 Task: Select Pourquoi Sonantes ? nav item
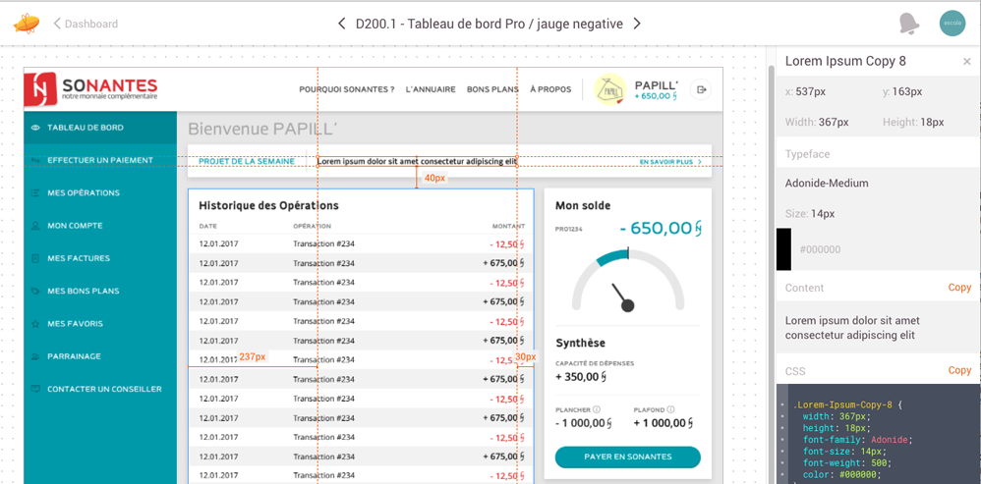(x=347, y=89)
